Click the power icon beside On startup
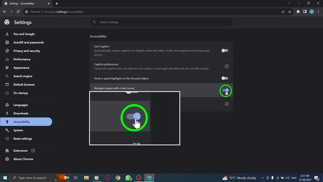Image resolution: width=323 pixels, height=182 pixels. (x=7, y=93)
